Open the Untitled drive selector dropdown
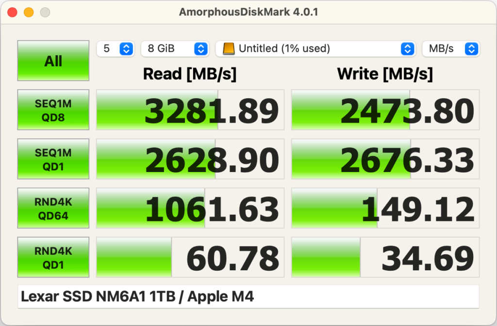This screenshot has height=326, width=497. click(315, 48)
